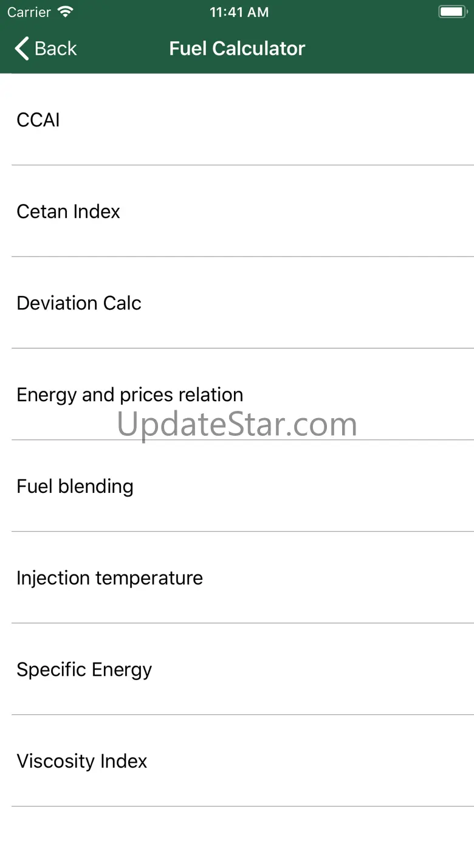Viewport: 474px width, 843px height.
Task: Click the Fuel Calculator title text
Action: tap(237, 49)
